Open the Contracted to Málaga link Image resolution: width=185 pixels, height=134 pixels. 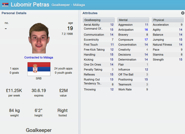click(39, 57)
